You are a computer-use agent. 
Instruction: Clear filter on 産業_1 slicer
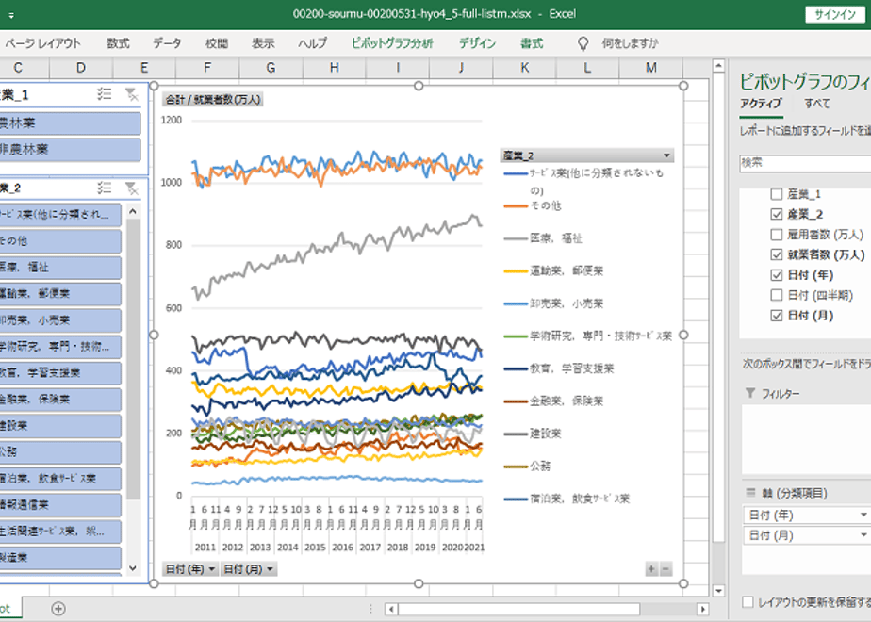tap(131, 94)
